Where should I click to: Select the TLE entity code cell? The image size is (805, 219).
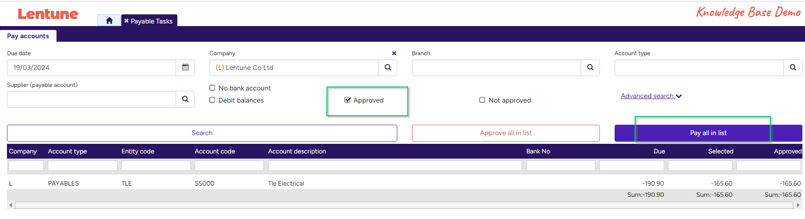coord(126,183)
